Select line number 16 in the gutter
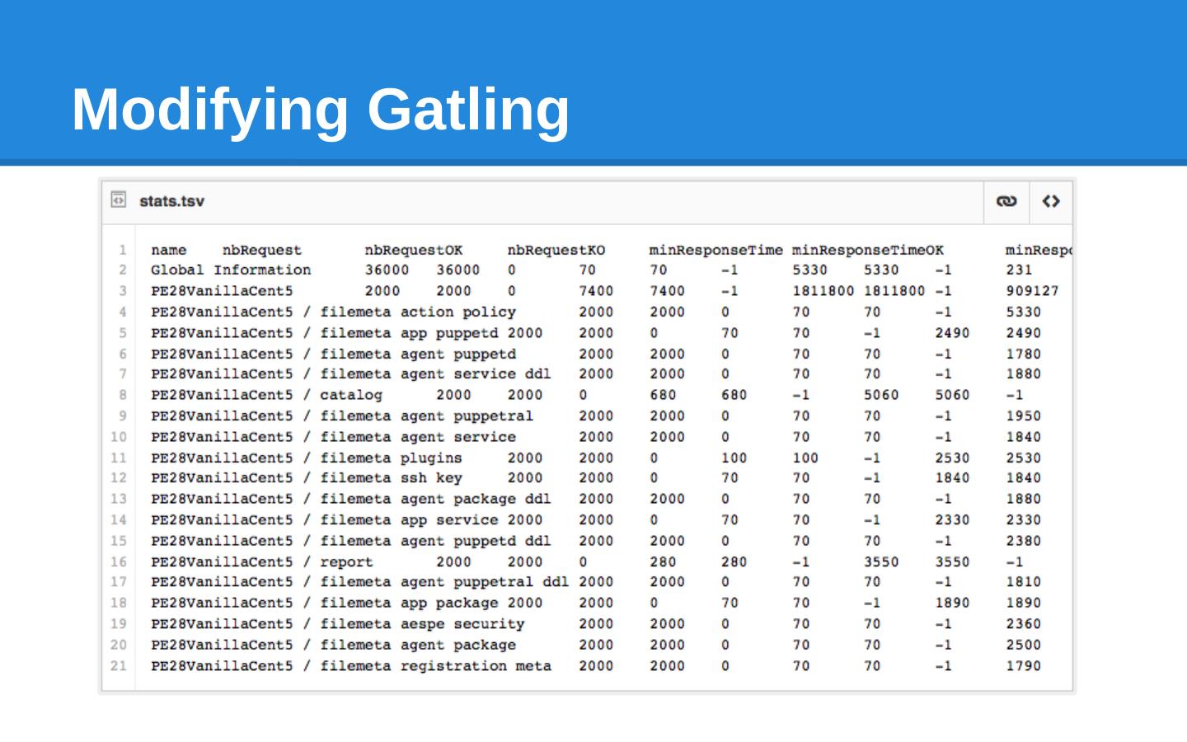1187x742 pixels. (x=119, y=561)
